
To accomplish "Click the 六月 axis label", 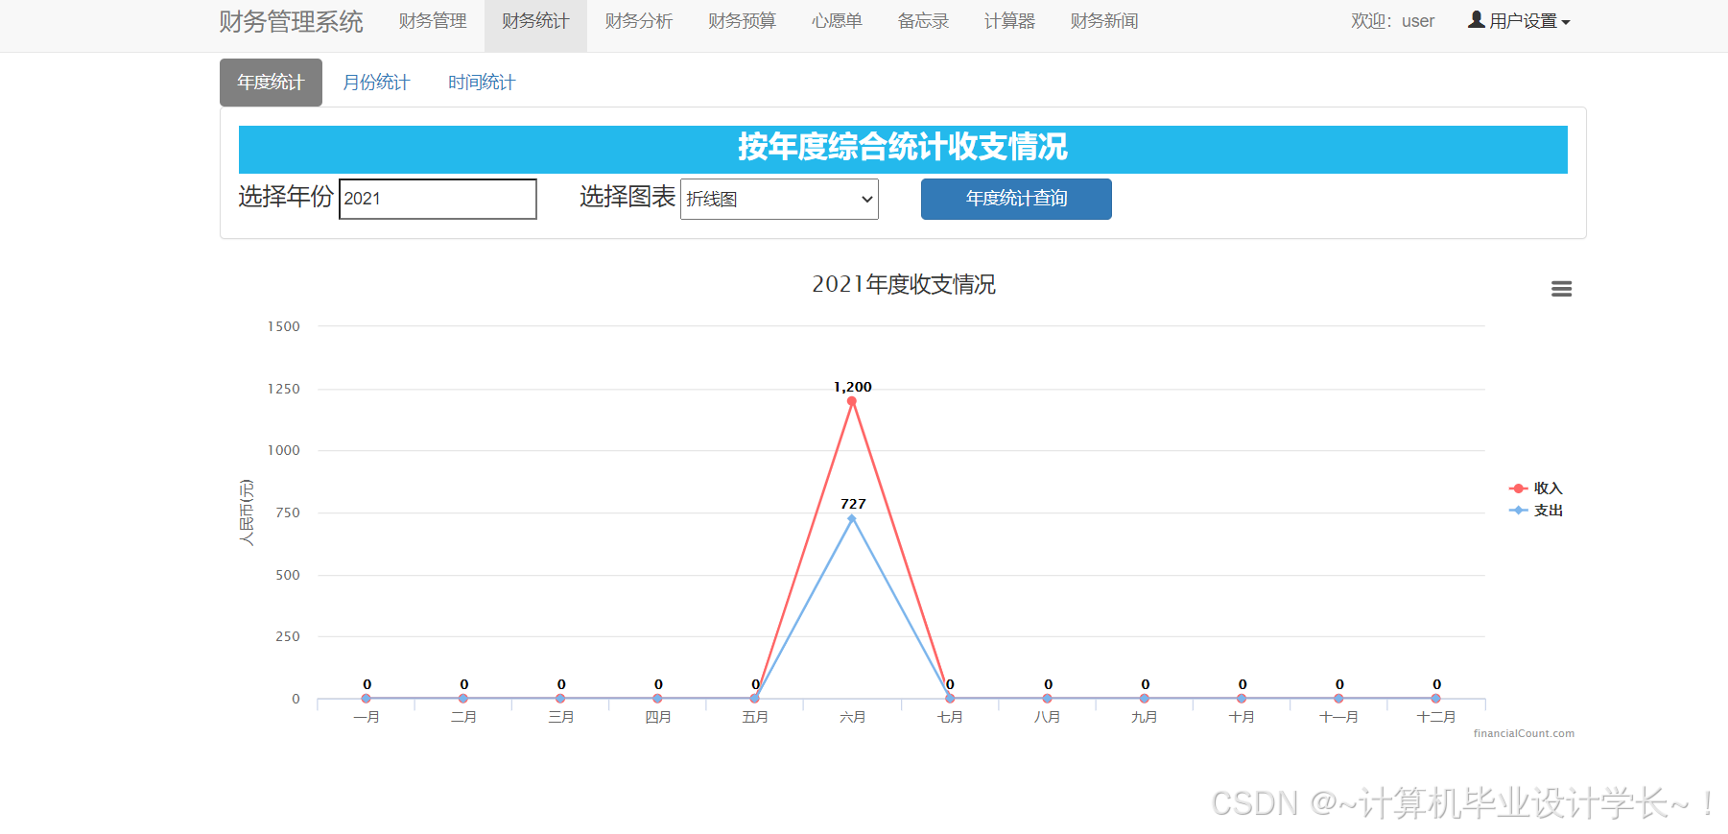I will (852, 717).
